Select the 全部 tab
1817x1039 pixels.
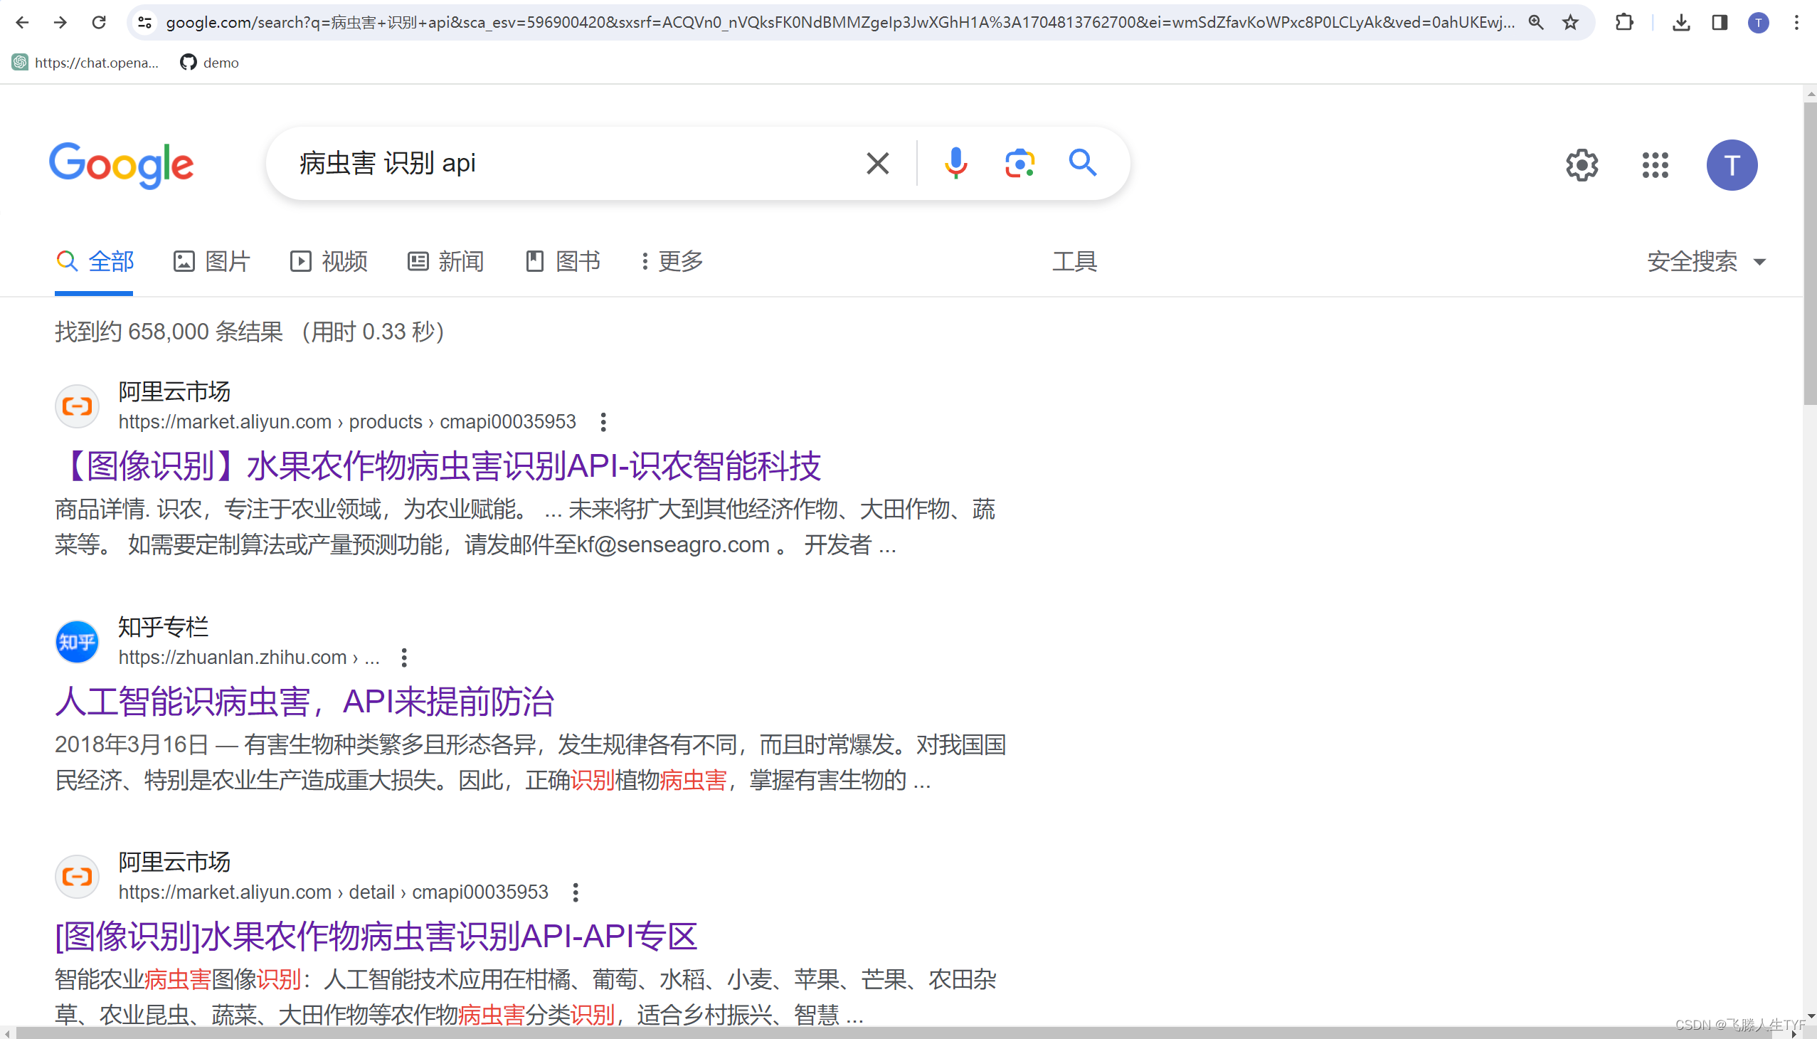point(94,262)
